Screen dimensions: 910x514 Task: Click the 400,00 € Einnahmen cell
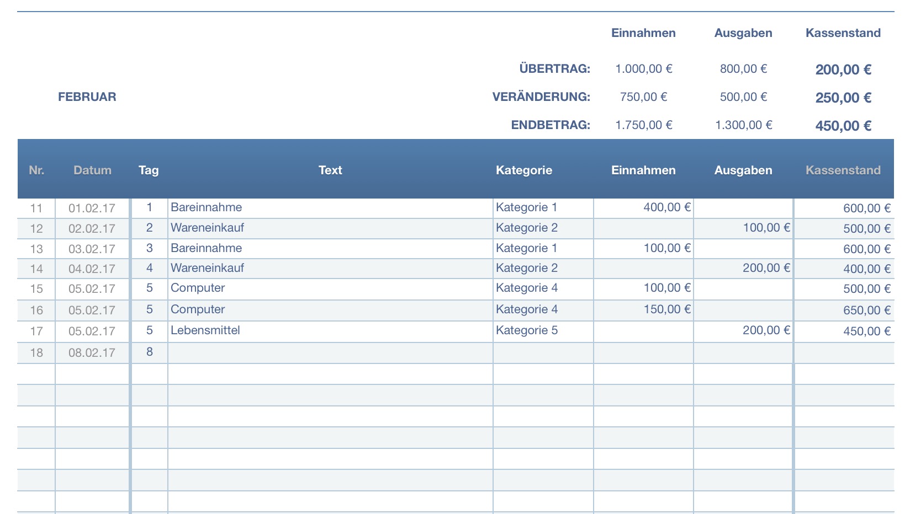coord(667,207)
